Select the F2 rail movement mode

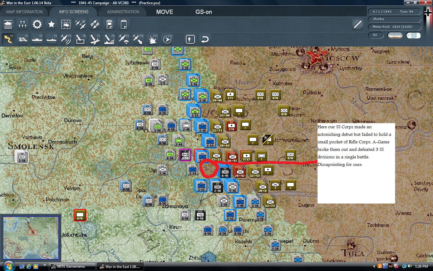pos(23,39)
